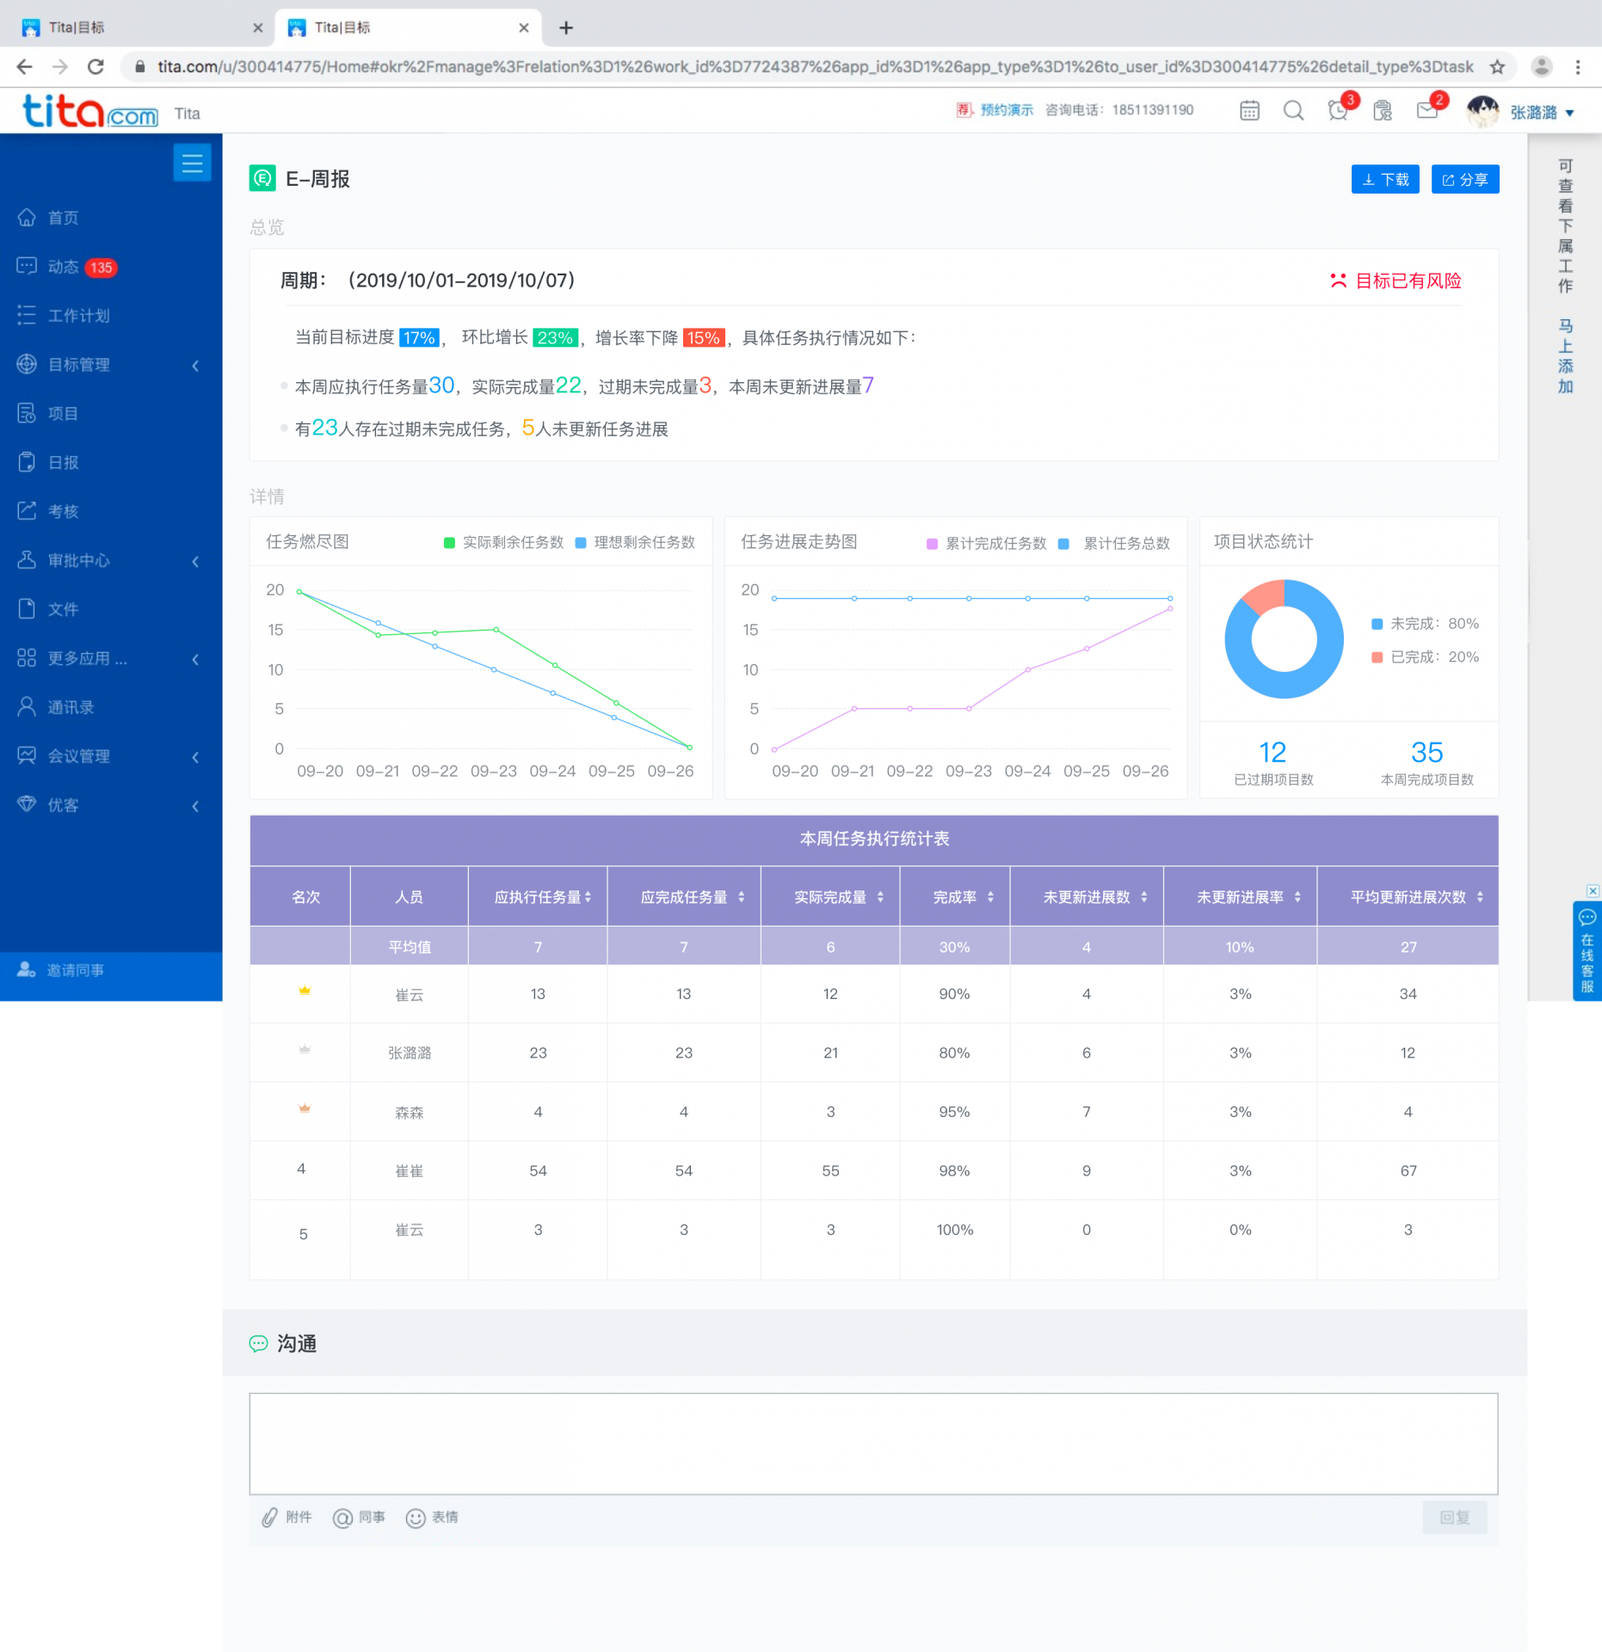The height and width of the screenshot is (1652, 1602).
Task: Click the 目标已有风险 risk warning icon
Action: point(1338,280)
